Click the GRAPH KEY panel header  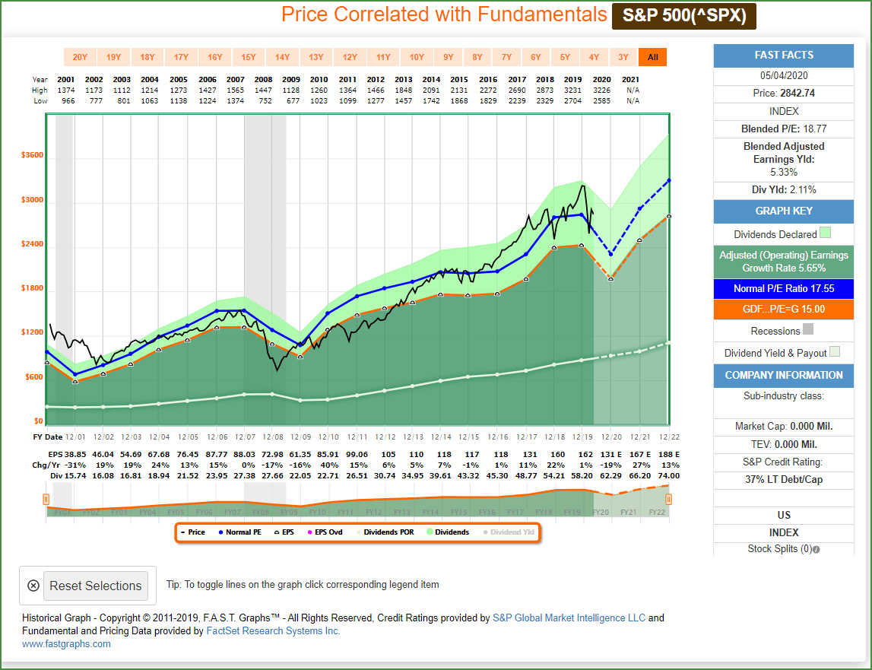pyautogui.click(x=784, y=211)
